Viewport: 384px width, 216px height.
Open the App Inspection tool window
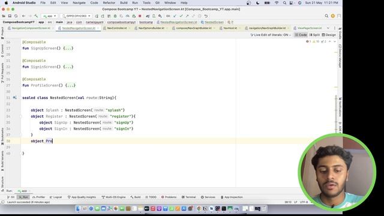tap(232, 197)
